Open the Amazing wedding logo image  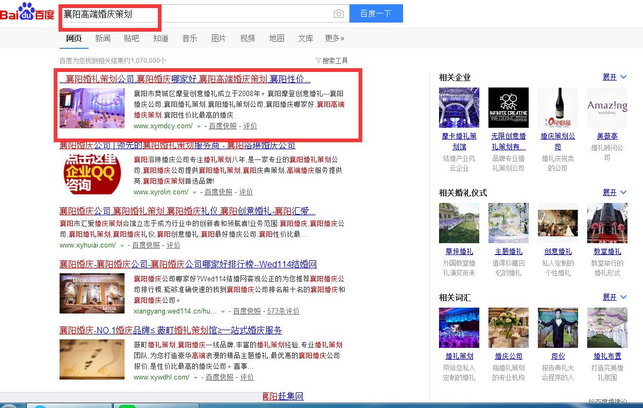(608, 107)
